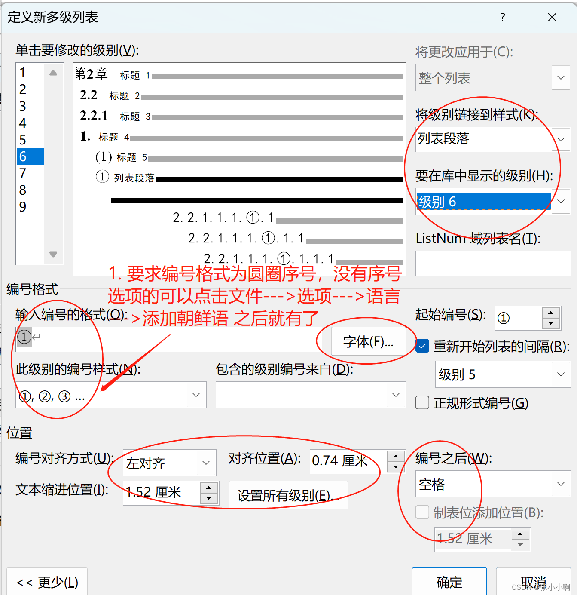
Task: Toggle the 重新开始列表的间隔 checkbox
Action: click(422, 346)
